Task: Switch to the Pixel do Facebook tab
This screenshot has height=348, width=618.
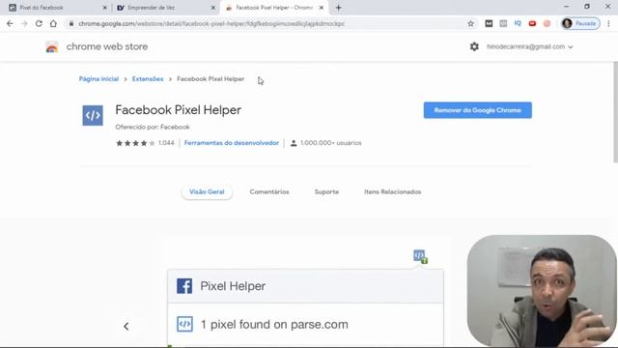Action: click(x=57, y=8)
